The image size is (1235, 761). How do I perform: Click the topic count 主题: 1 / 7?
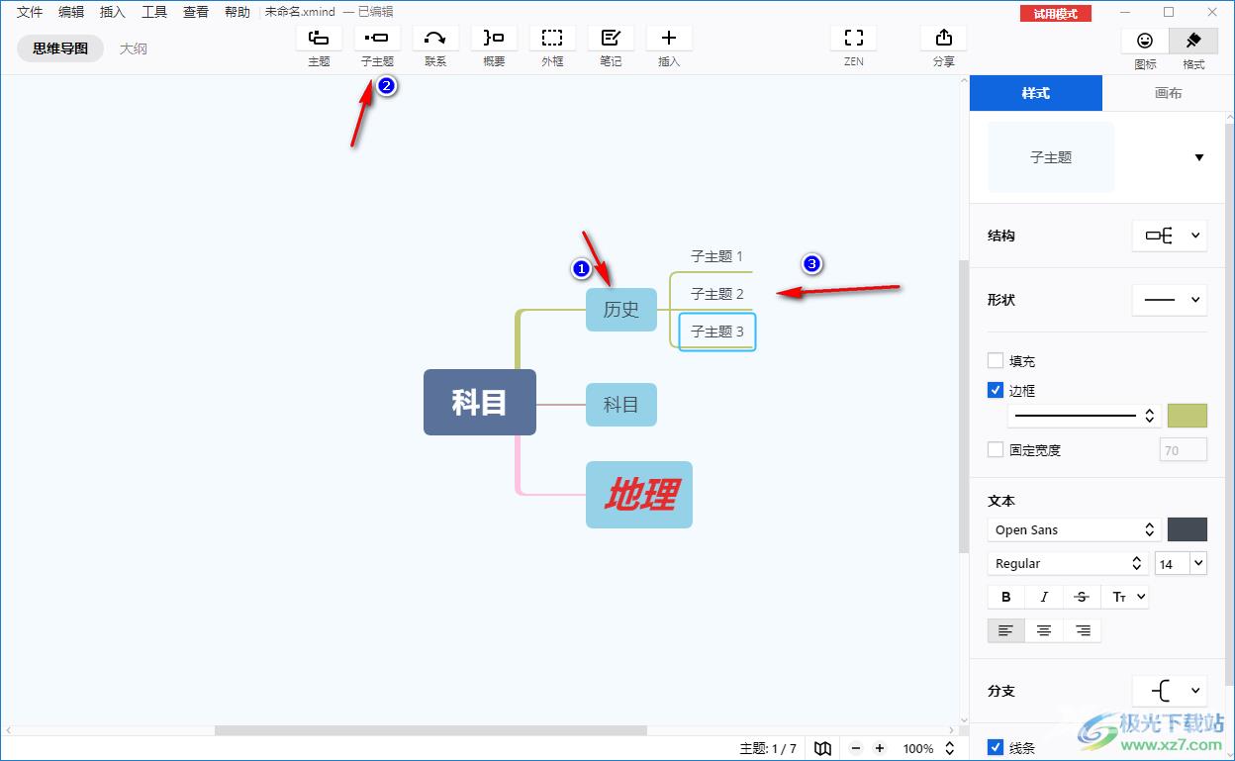pos(768,749)
